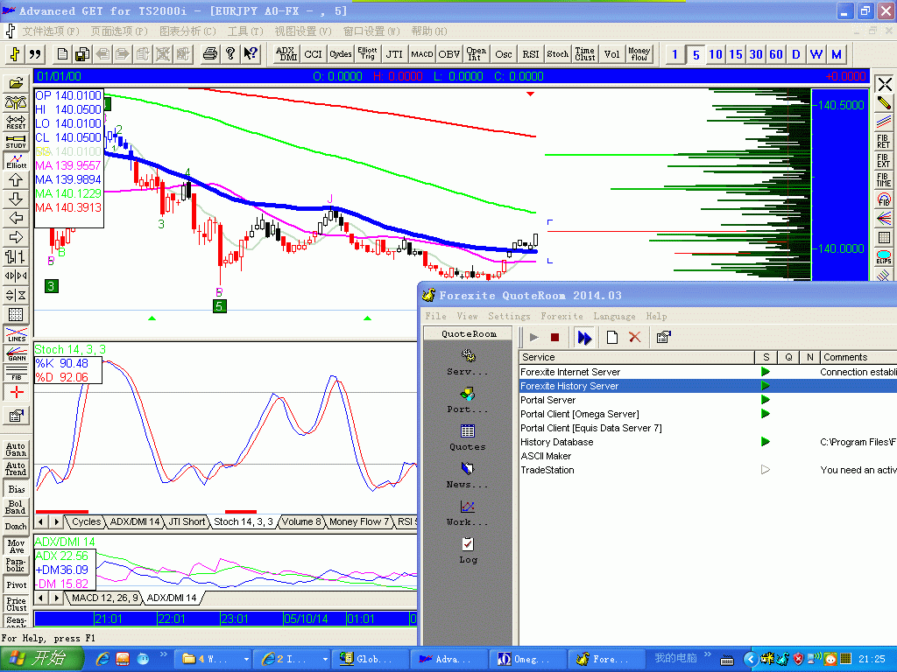Viewport: 897px width, 672px height.
Task: Open the Settings menu in QuoteRoom
Action: click(x=509, y=316)
